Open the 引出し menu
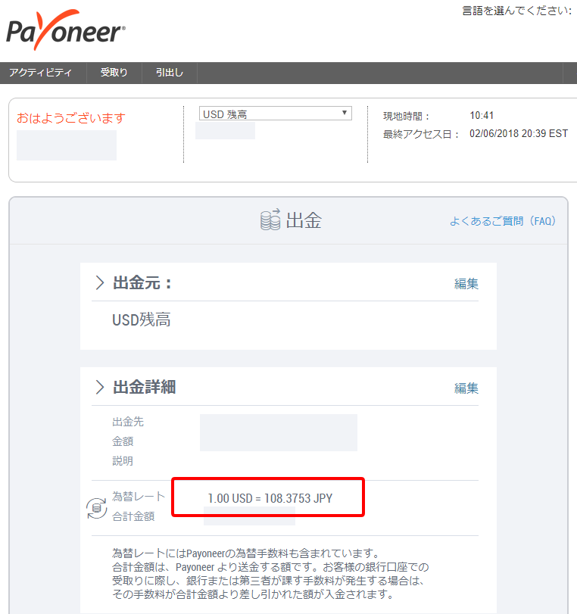Viewport: 577px width, 614px height. click(169, 73)
